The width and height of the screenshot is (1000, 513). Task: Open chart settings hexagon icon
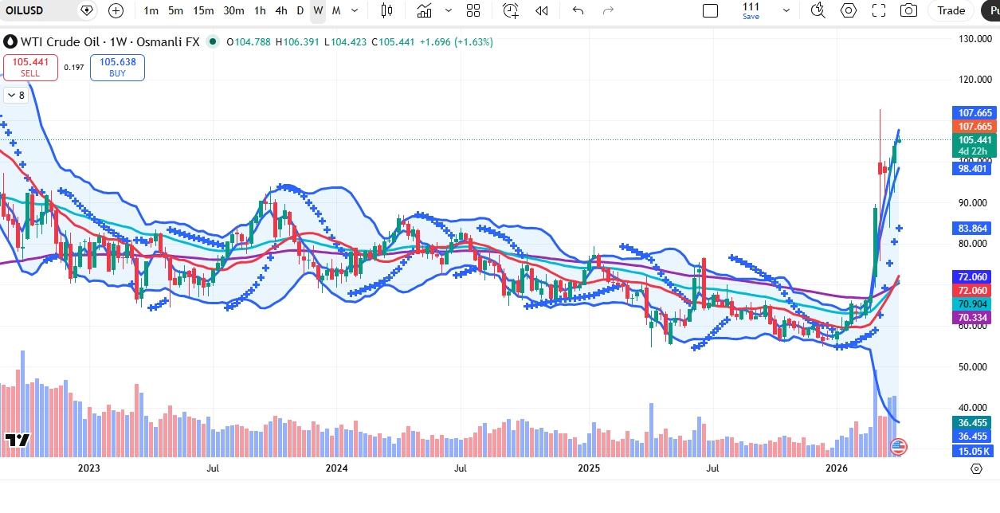click(x=849, y=10)
